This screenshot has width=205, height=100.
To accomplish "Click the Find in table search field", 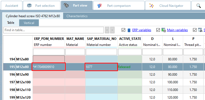I will point(54,30).
